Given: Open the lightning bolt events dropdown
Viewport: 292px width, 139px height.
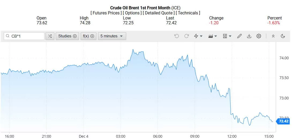Looking at the screenshot, I should tap(198, 36).
